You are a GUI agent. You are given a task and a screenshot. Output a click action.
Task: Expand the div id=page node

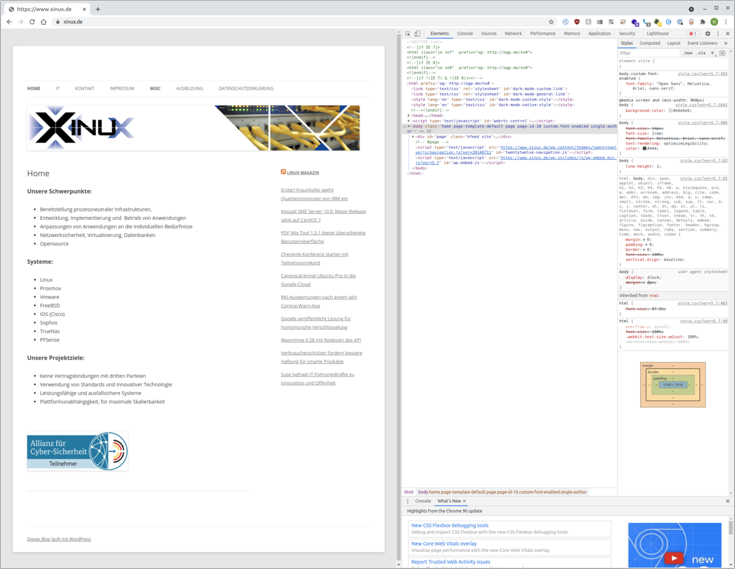[413, 136]
